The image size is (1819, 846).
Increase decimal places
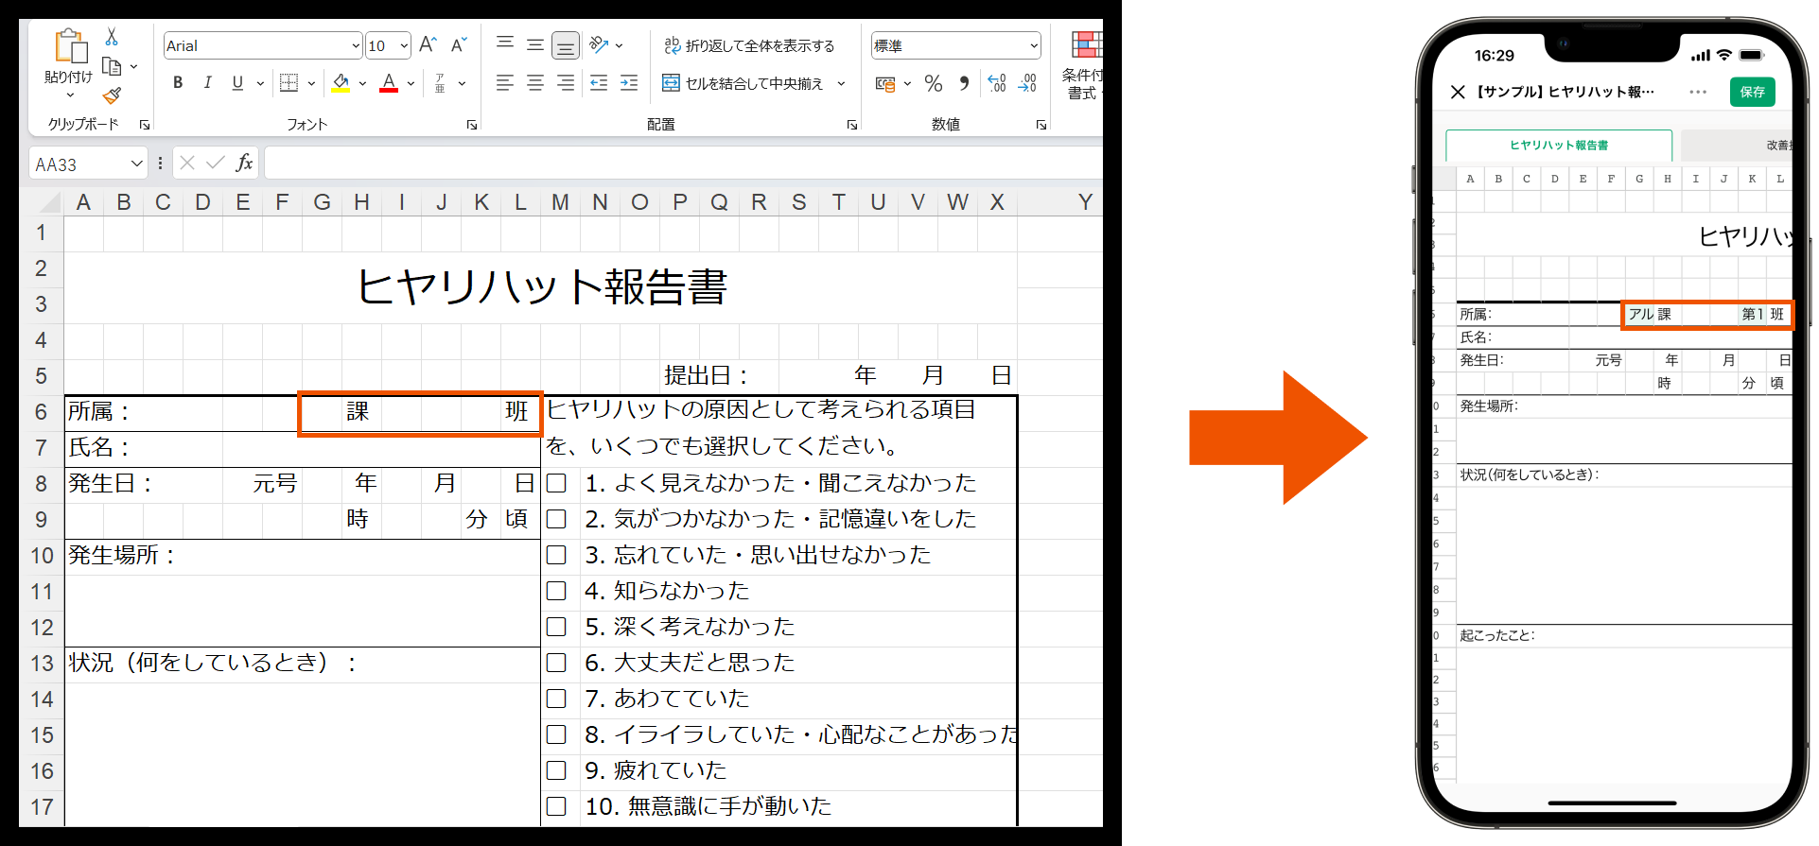997,83
